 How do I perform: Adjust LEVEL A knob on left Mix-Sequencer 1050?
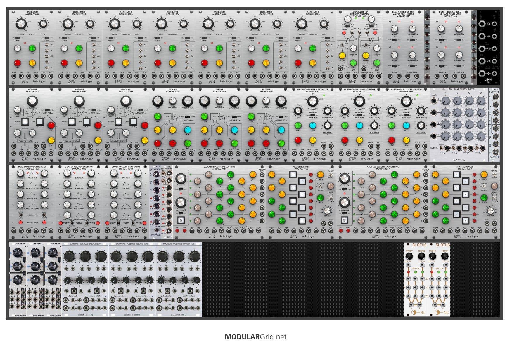coord(320,175)
